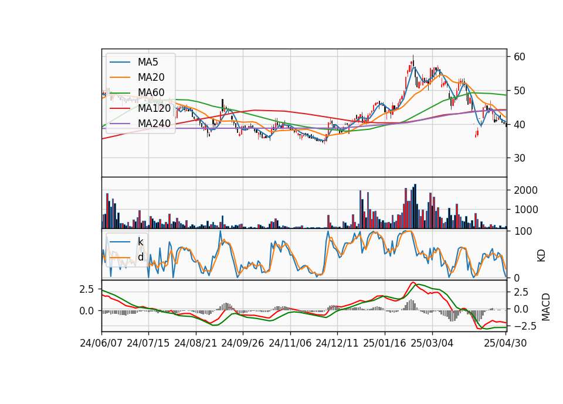The image size is (563, 404).
Task: Click the 25/01/16 date axis label
Action: 385,343
